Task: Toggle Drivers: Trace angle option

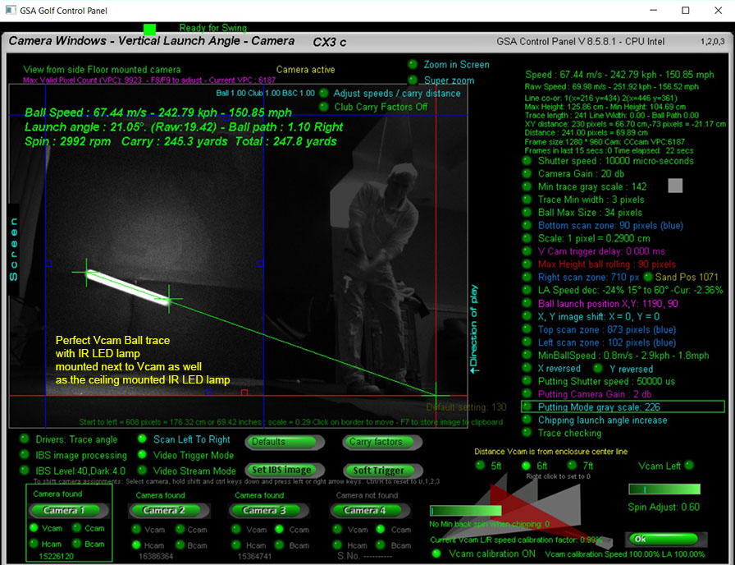Action: click(x=24, y=439)
